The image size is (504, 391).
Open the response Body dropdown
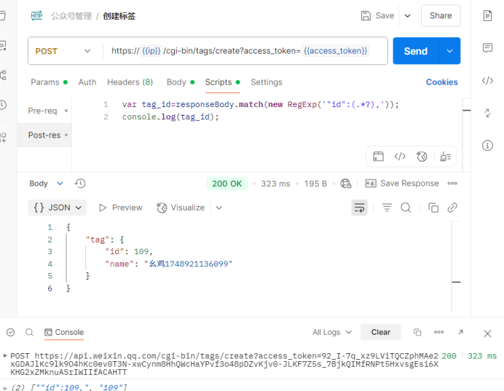[x=47, y=183]
